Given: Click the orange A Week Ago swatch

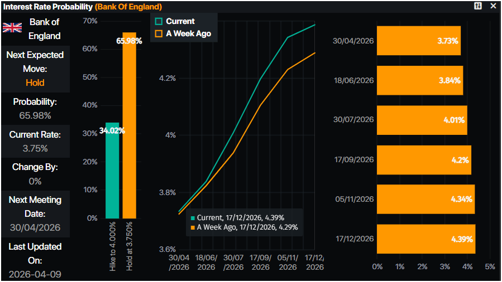Looking at the screenshot, I should pos(159,33).
